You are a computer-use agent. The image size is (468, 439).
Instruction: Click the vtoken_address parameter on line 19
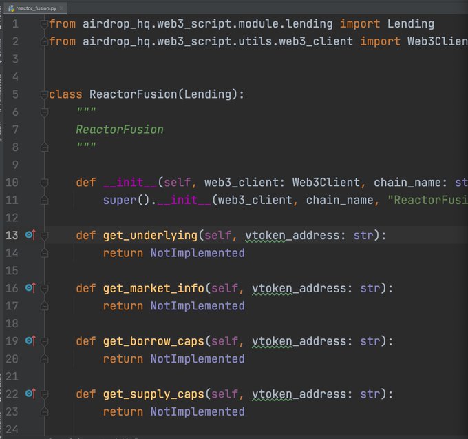pyautogui.click(x=299, y=341)
